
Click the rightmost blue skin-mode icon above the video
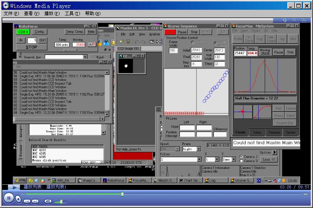304,21
